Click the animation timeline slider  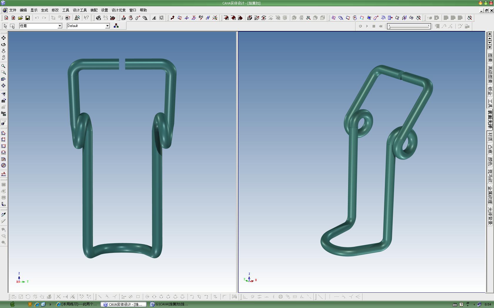click(x=409, y=26)
